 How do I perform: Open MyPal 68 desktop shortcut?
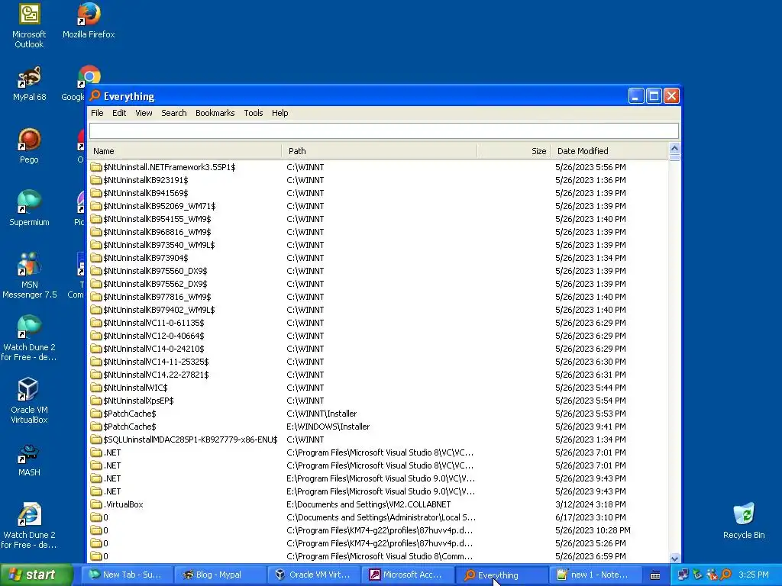point(29,84)
